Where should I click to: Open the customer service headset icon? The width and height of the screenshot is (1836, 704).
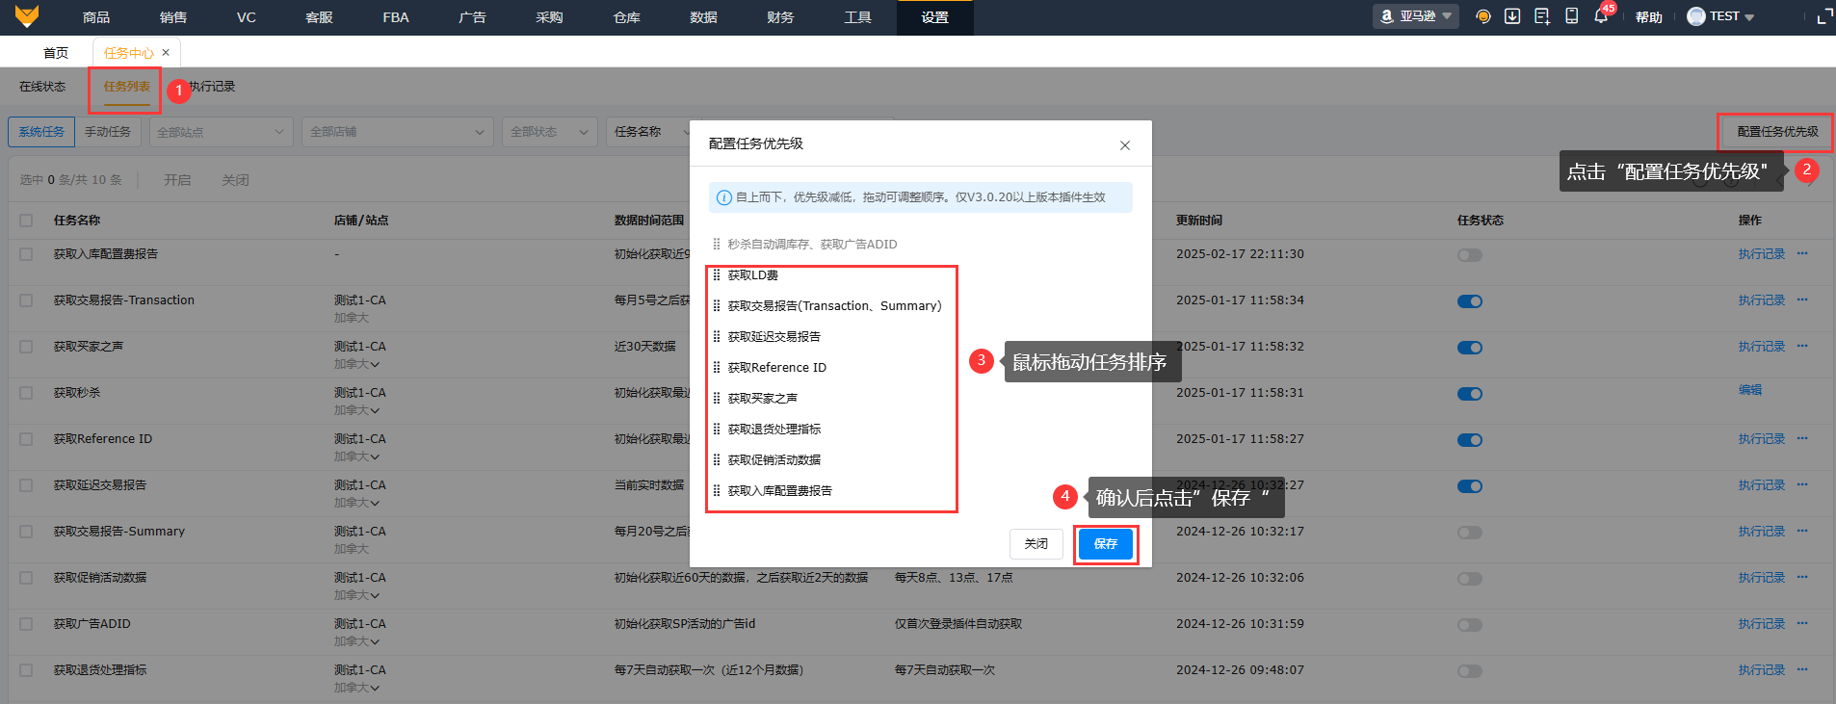point(1483,16)
